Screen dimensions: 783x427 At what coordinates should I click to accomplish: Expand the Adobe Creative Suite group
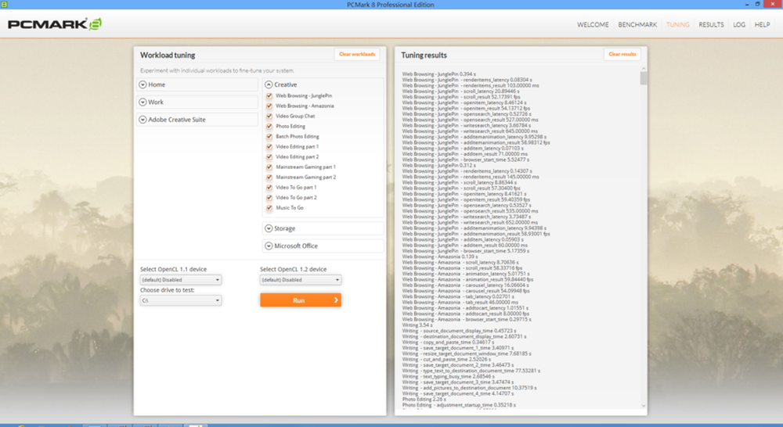(197, 120)
